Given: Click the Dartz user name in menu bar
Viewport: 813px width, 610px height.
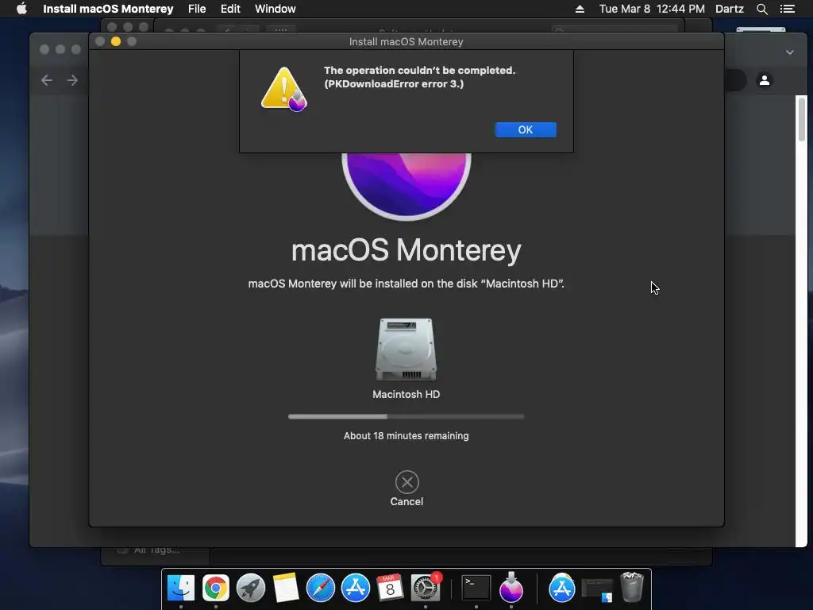Looking at the screenshot, I should [x=730, y=9].
